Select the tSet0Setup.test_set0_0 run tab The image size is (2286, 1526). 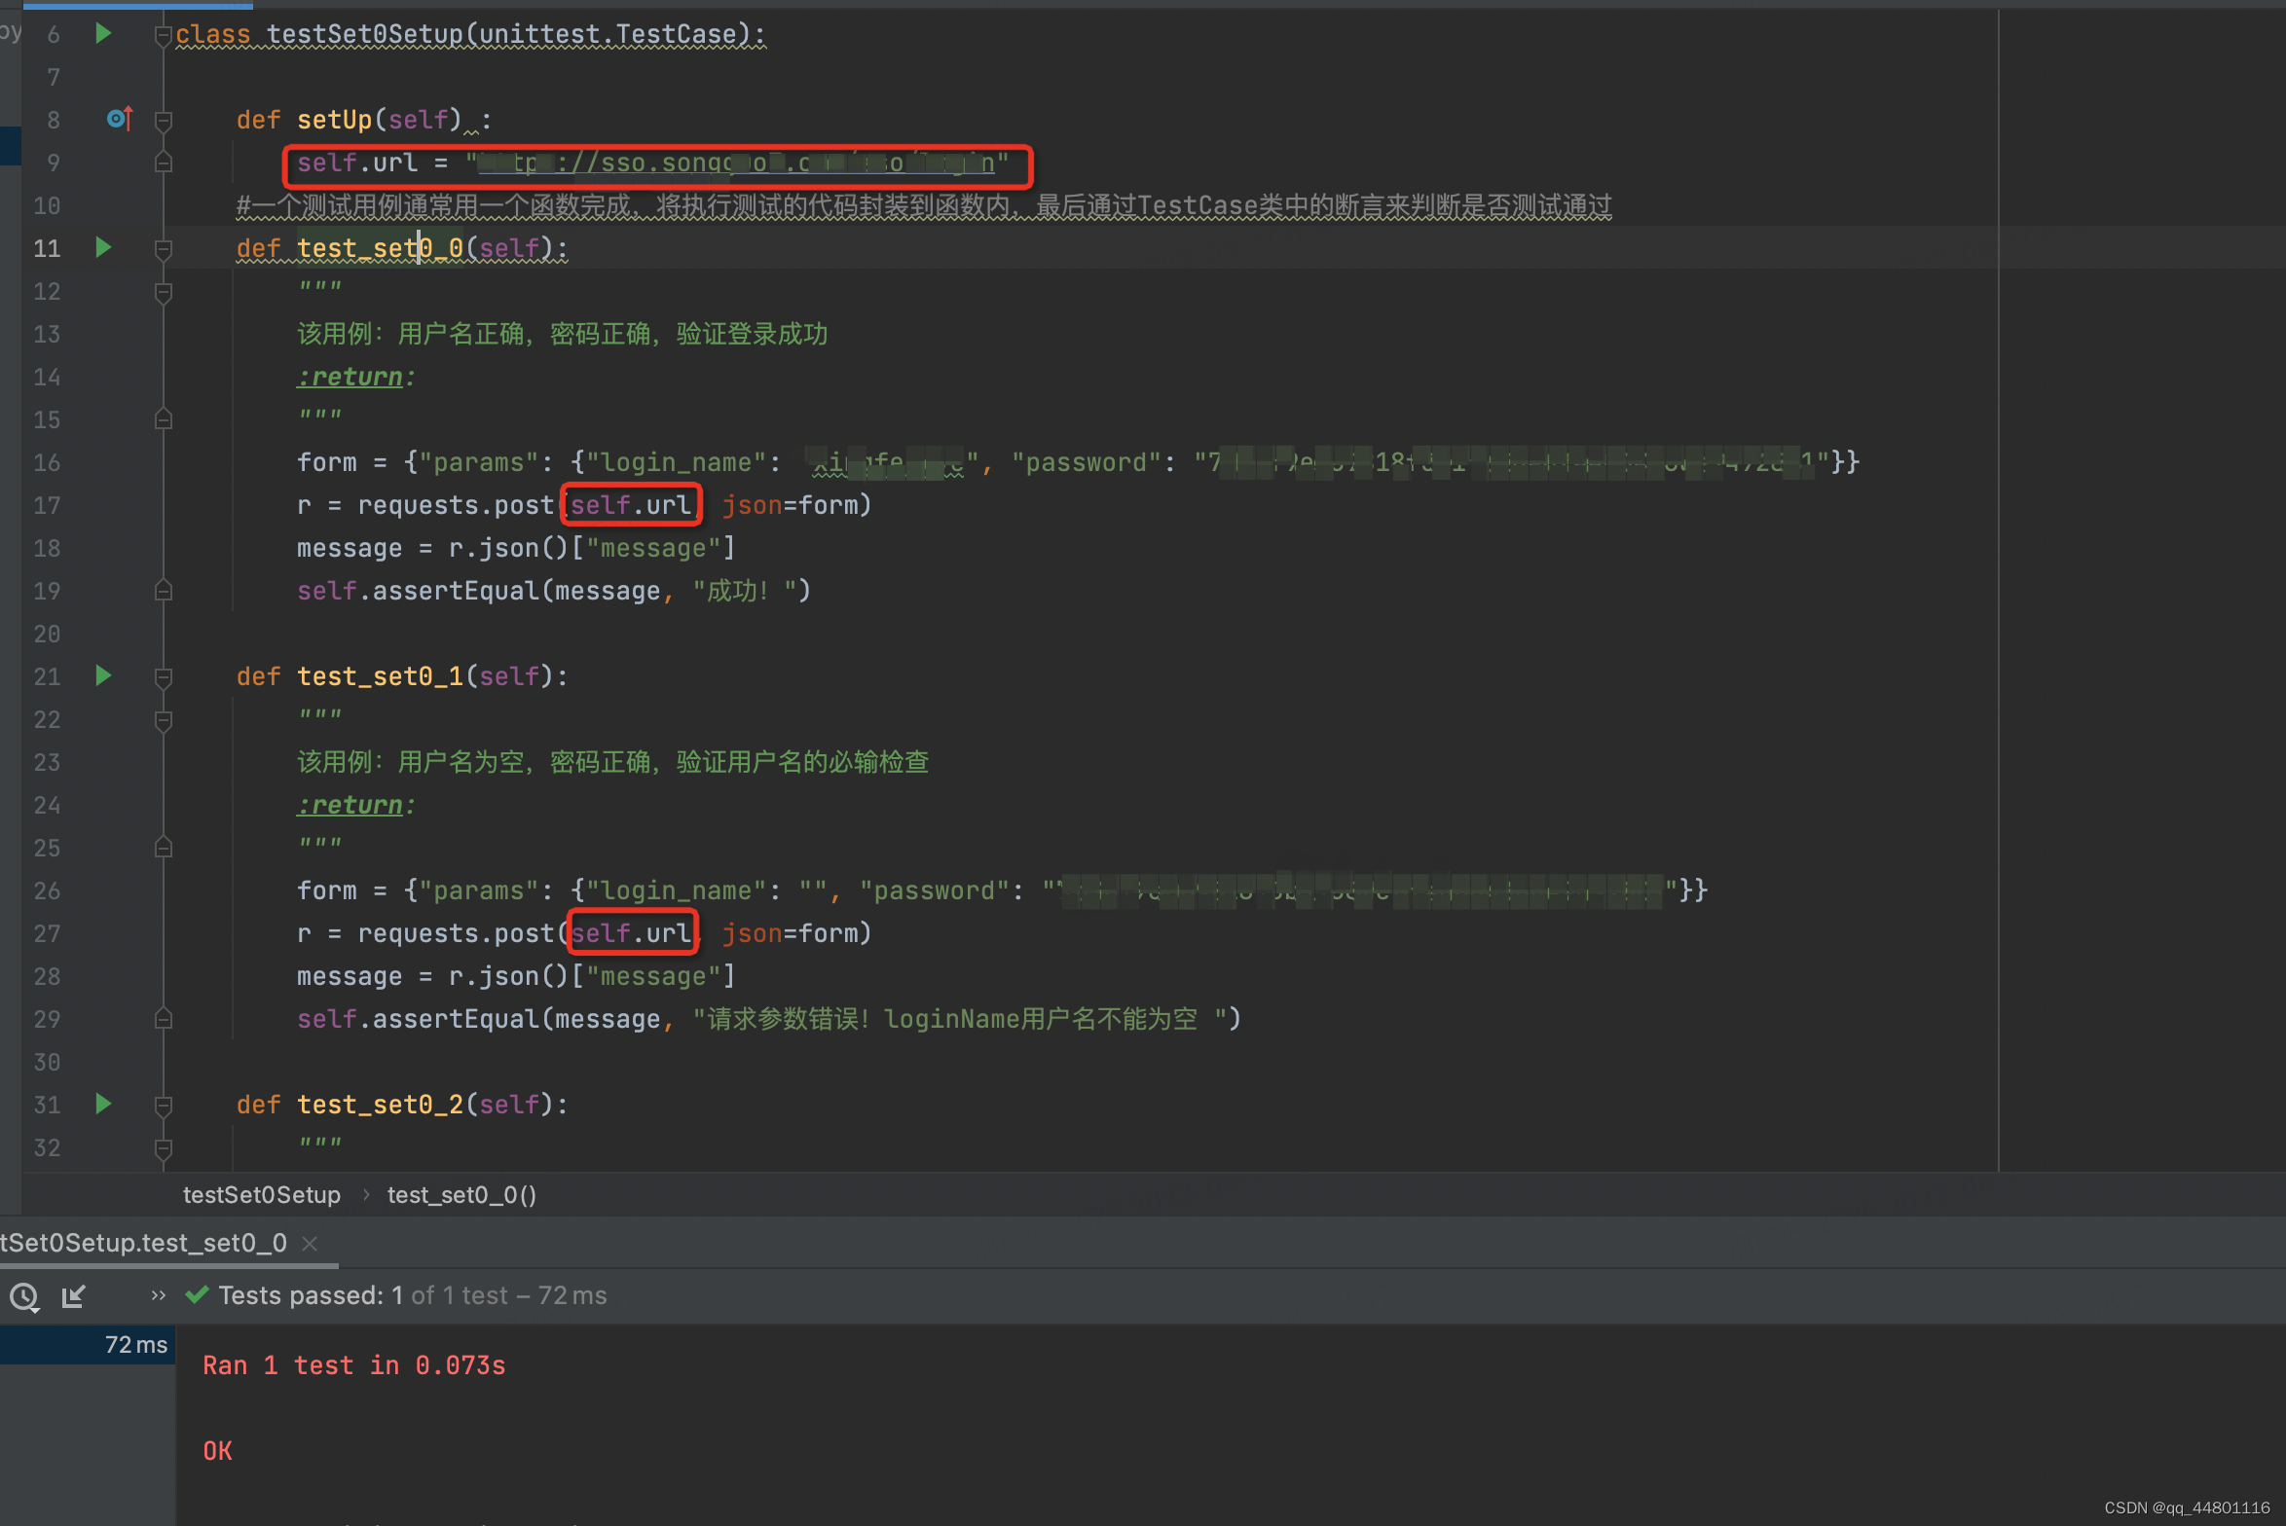click(144, 1243)
